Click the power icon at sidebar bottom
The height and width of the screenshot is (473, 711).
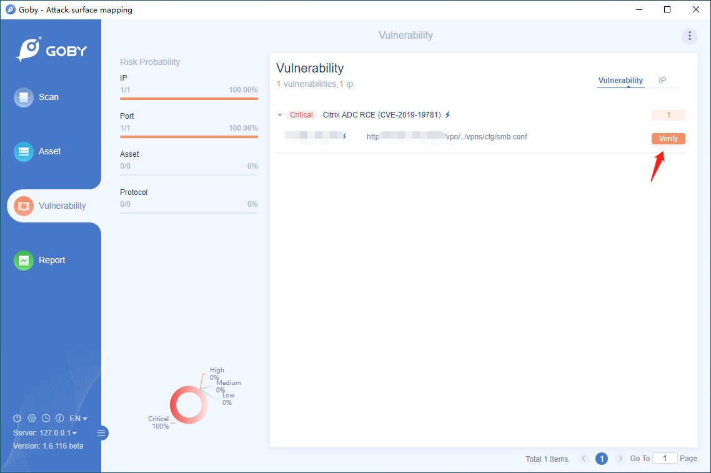pyautogui.click(x=17, y=418)
